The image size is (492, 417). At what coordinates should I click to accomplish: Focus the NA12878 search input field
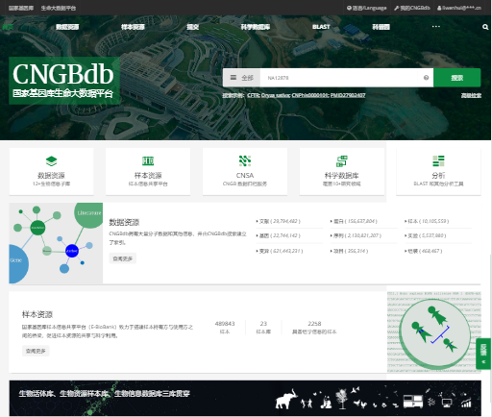[338, 78]
